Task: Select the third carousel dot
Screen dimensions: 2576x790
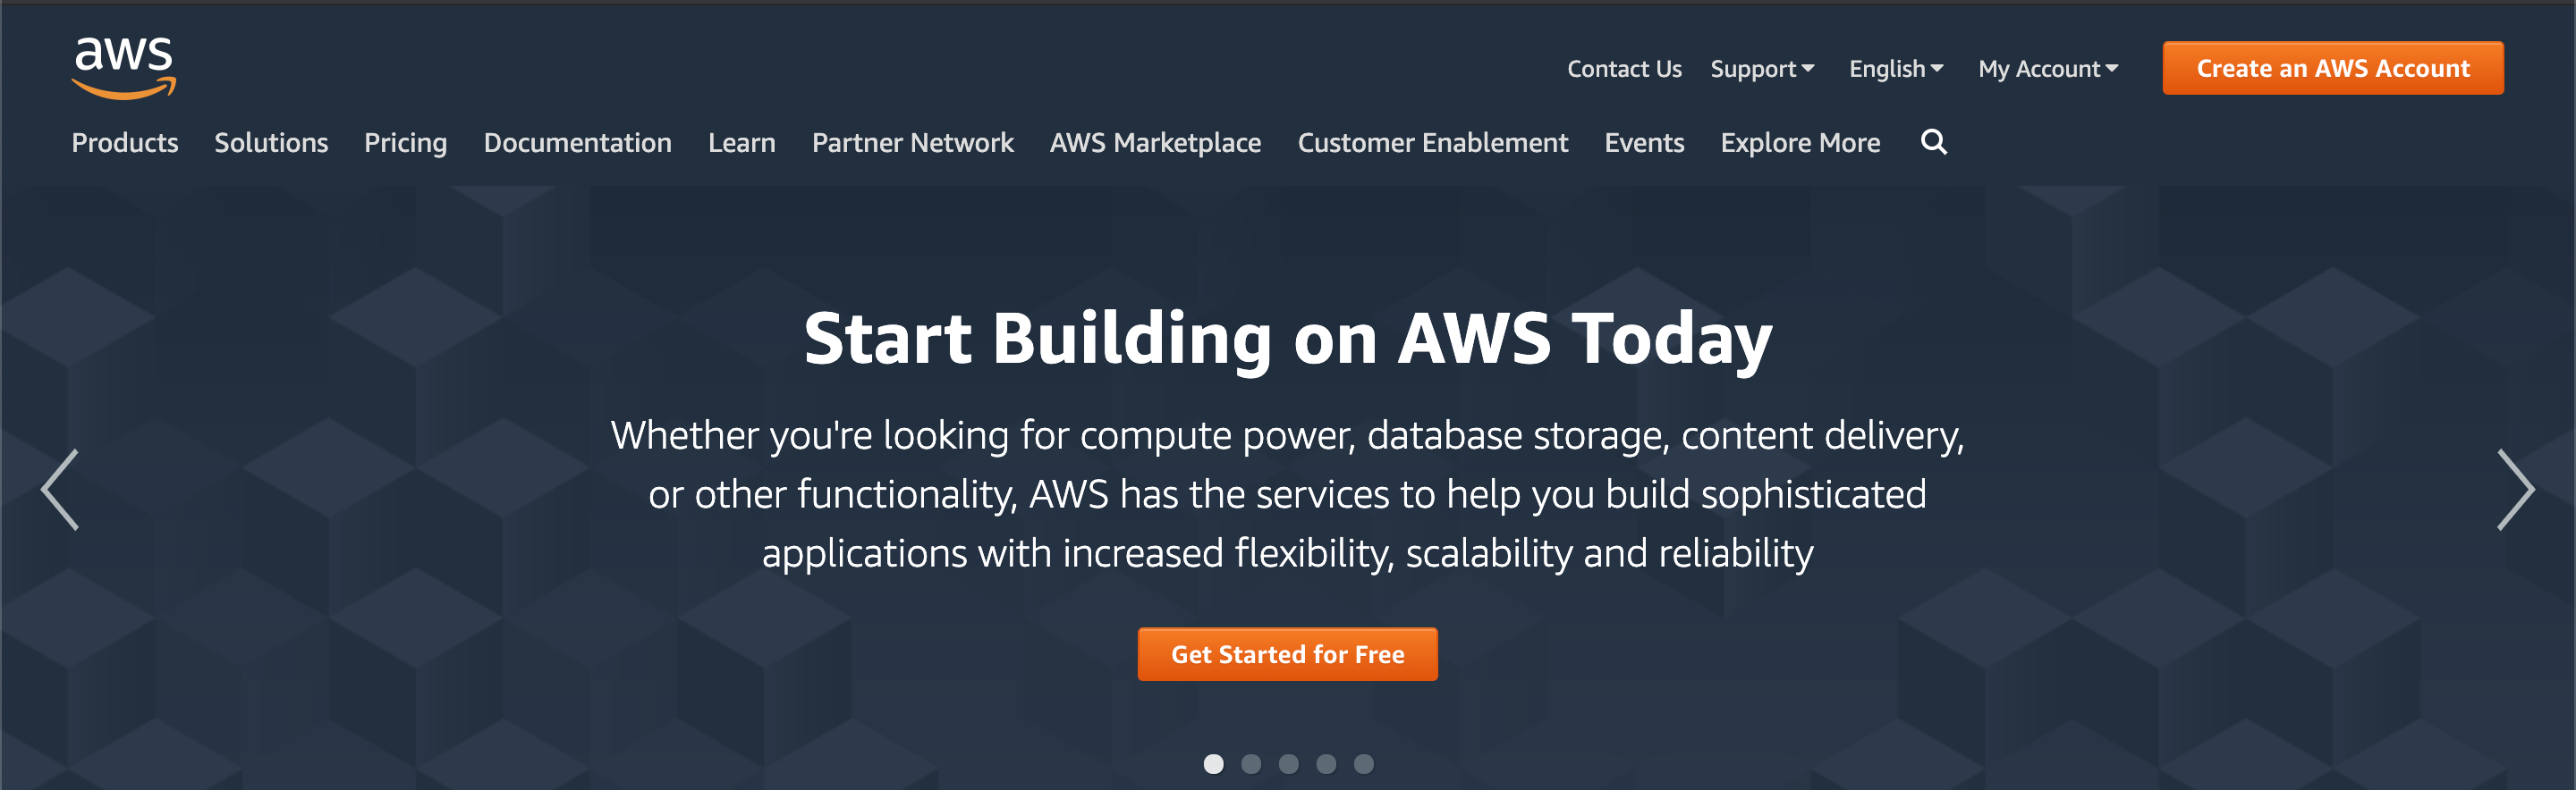Action: [x=1289, y=764]
